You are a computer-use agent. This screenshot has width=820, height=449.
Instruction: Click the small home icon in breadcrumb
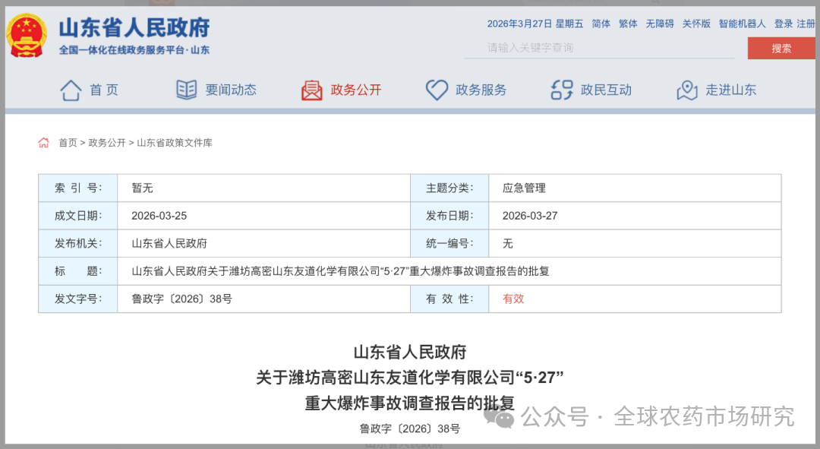[43, 141]
